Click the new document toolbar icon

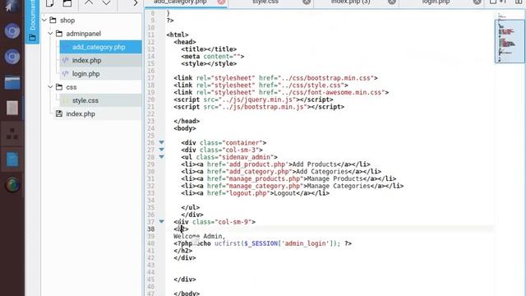pos(49,3)
